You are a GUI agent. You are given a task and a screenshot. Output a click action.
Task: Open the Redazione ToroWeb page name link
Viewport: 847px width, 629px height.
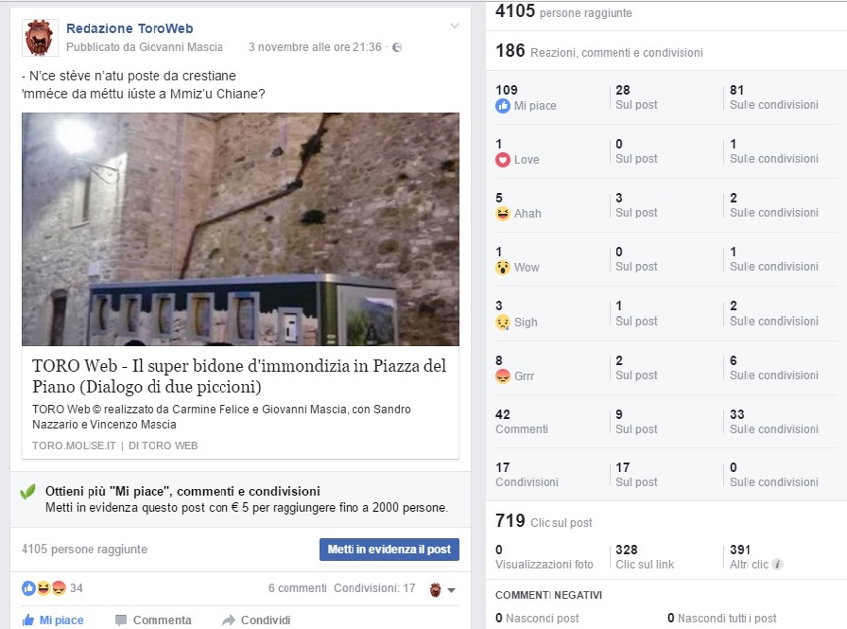tap(130, 28)
